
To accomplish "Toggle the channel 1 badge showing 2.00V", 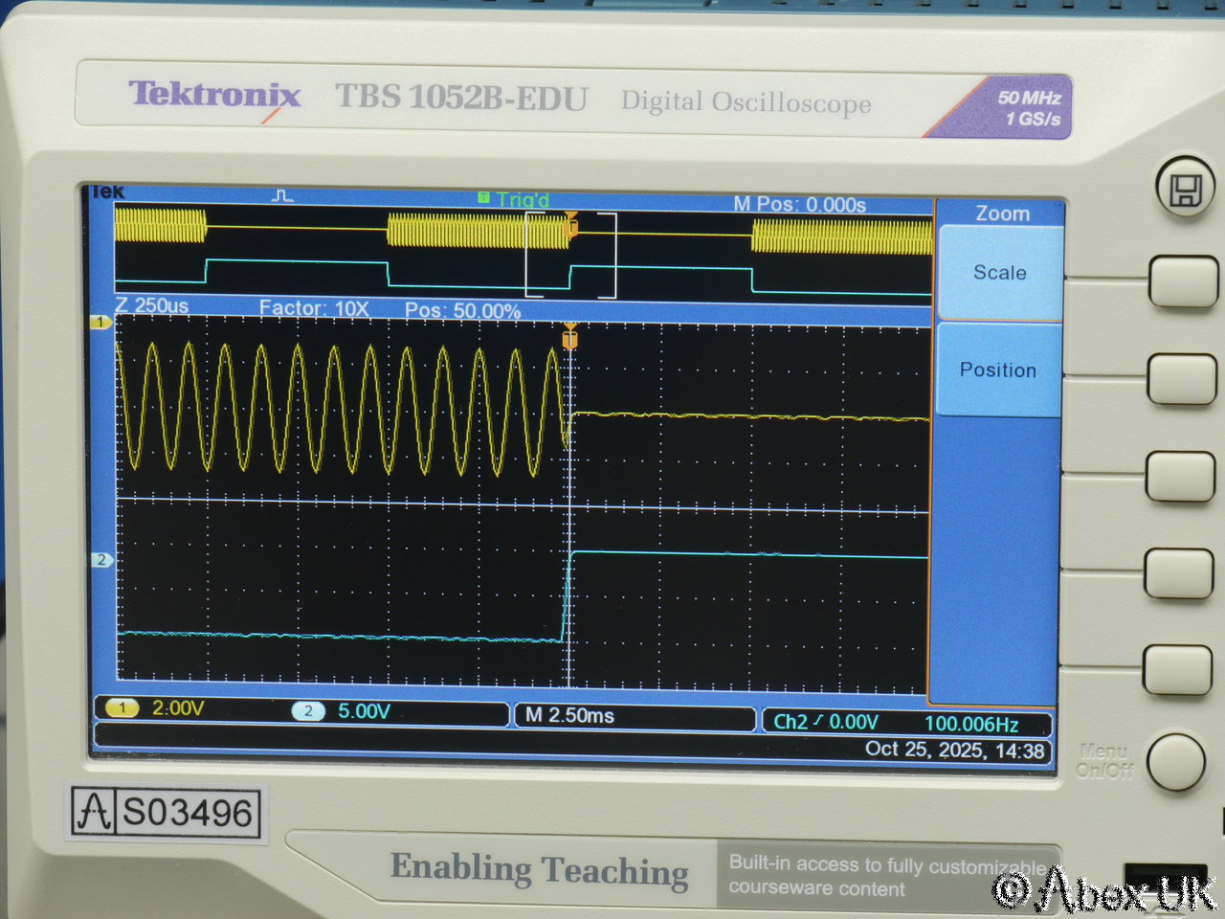I will (x=122, y=708).
